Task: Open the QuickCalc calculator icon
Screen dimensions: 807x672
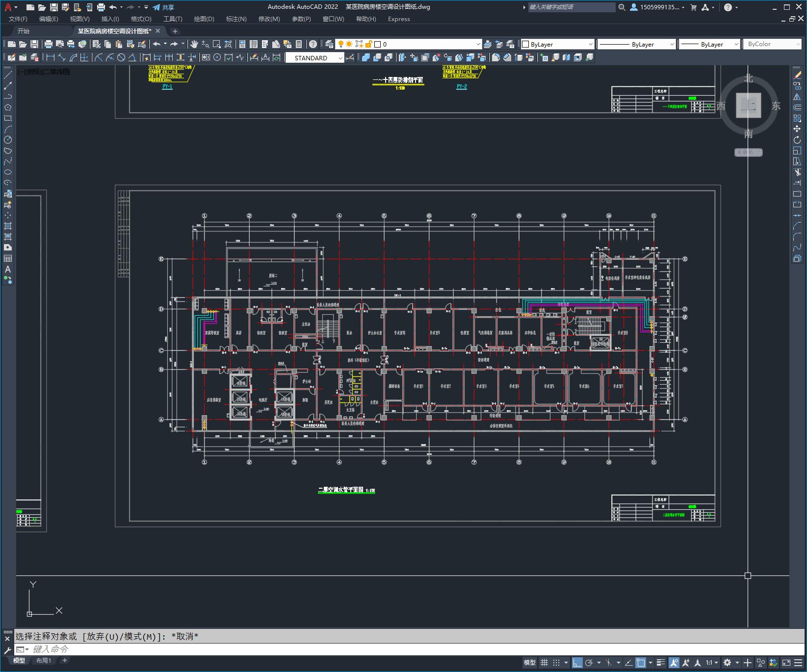Action: (299, 44)
